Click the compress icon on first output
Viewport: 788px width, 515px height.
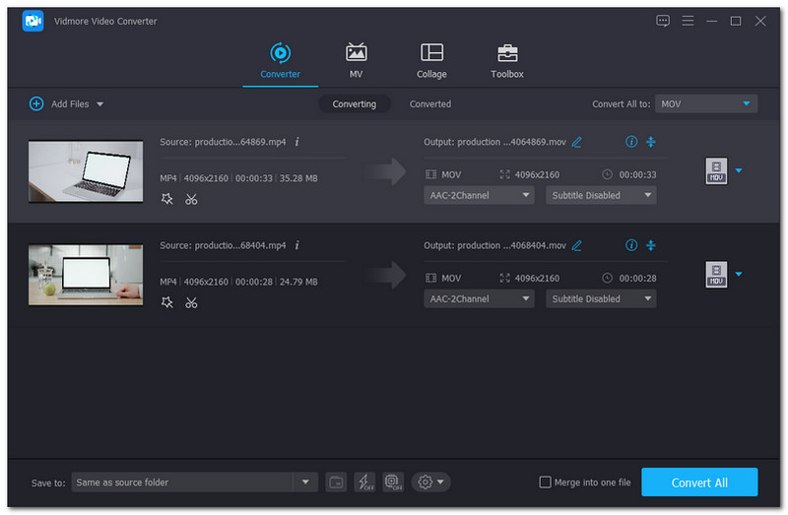pyautogui.click(x=651, y=142)
